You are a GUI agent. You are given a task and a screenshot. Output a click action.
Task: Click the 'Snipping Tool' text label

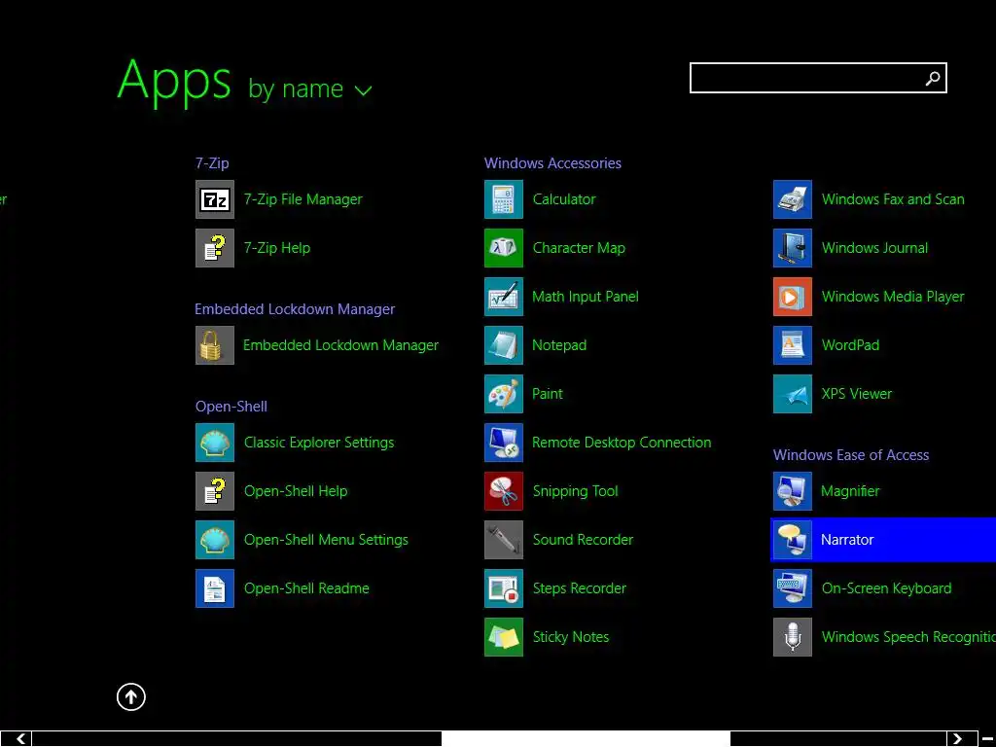575,491
